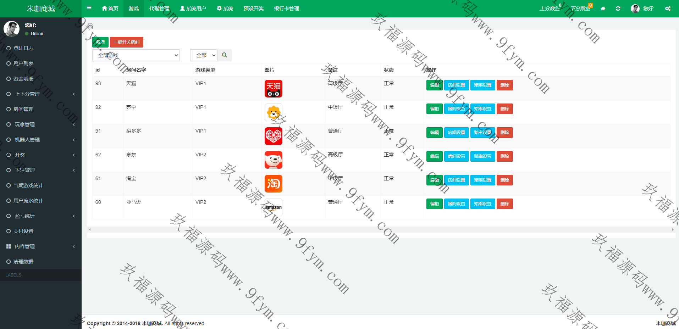The width and height of the screenshot is (679, 329).
Task: Click 删除 button for 京东 room
Action: point(504,156)
